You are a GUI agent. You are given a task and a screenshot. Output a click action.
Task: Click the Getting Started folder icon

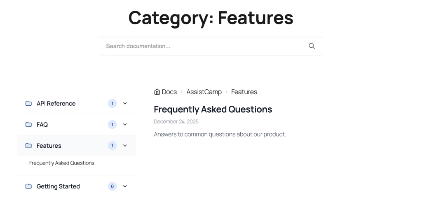pos(28,186)
